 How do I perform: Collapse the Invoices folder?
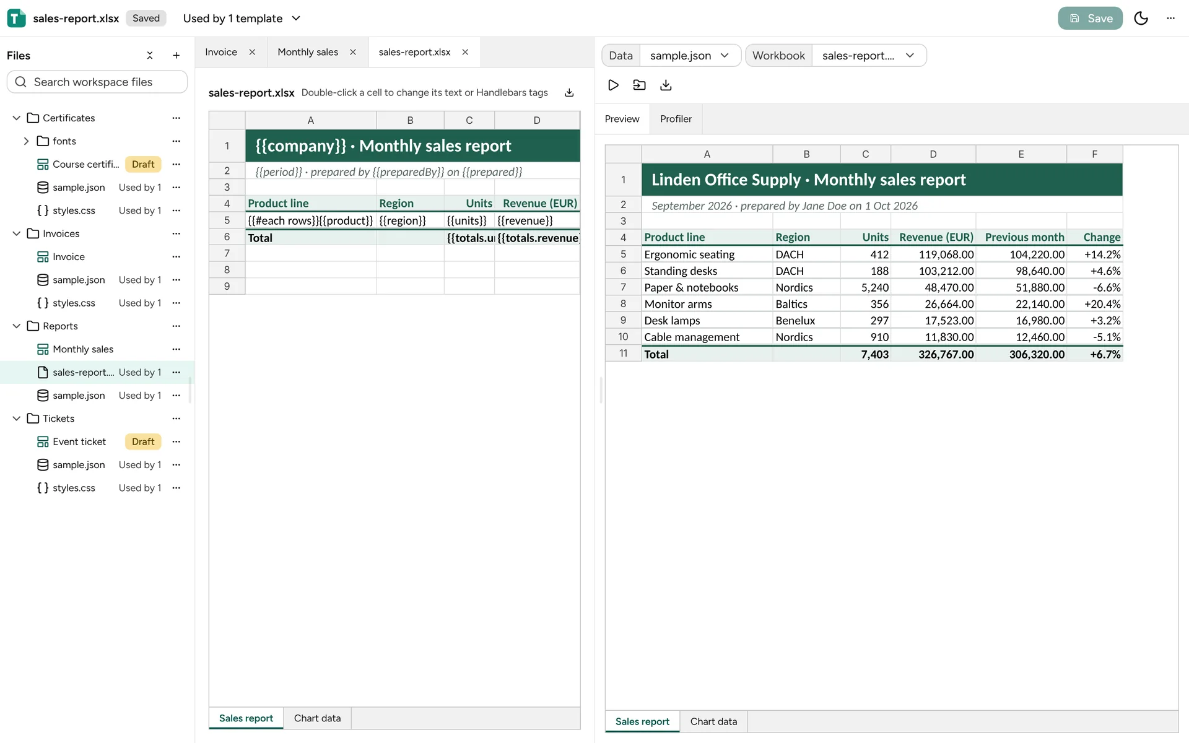pos(17,233)
